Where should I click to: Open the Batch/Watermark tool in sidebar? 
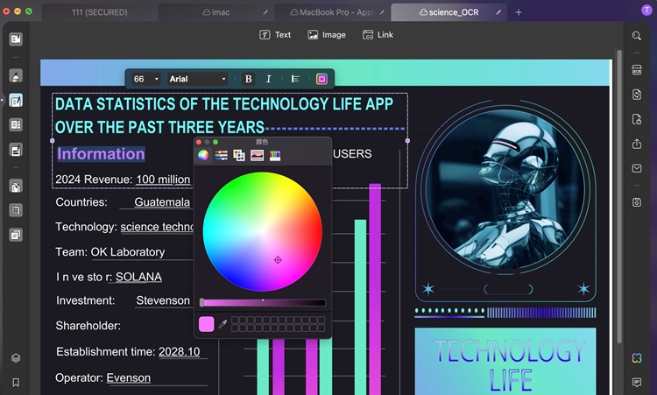(16, 235)
